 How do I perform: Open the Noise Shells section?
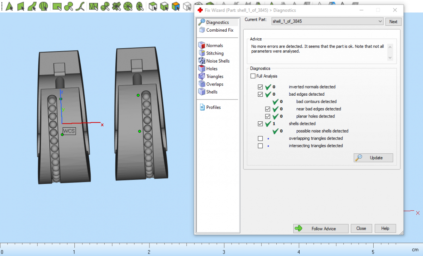[217, 61]
